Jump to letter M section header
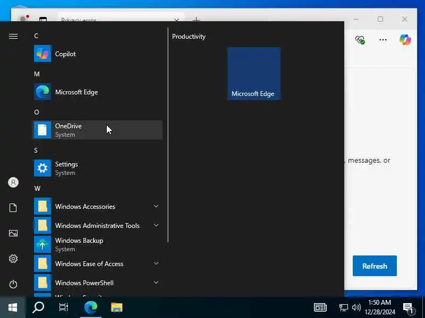425x318 pixels. click(37, 74)
